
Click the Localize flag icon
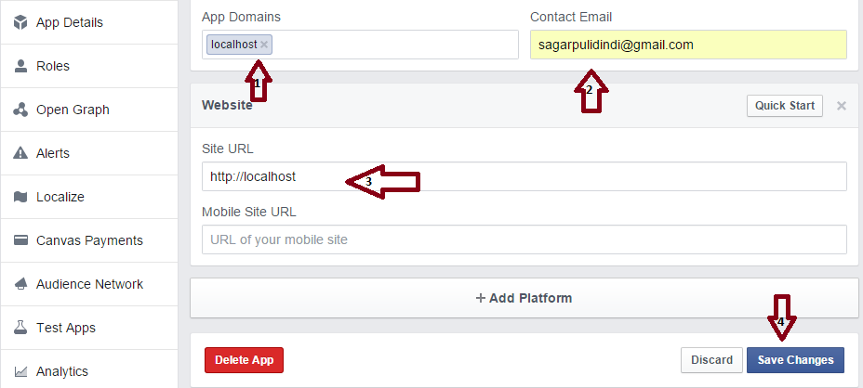(20, 197)
